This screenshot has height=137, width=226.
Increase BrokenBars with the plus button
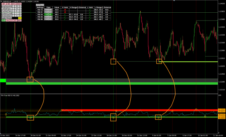click(20, 16)
